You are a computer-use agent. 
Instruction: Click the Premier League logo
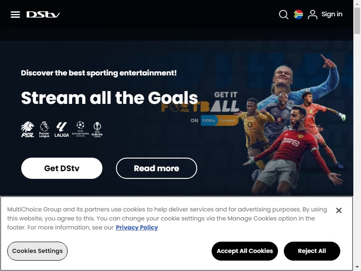click(x=44, y=130)
